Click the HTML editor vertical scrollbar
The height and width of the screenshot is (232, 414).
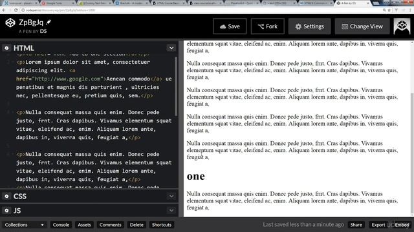pyautogui.click(x=176, y=86)
